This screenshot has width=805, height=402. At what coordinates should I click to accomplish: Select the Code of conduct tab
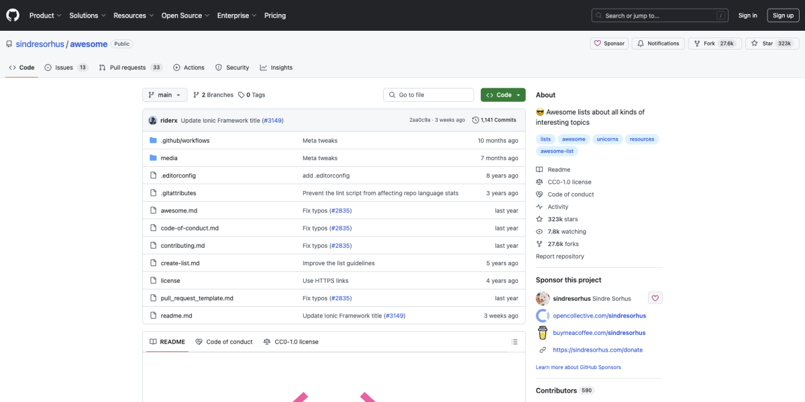click(x=224, y=342)
